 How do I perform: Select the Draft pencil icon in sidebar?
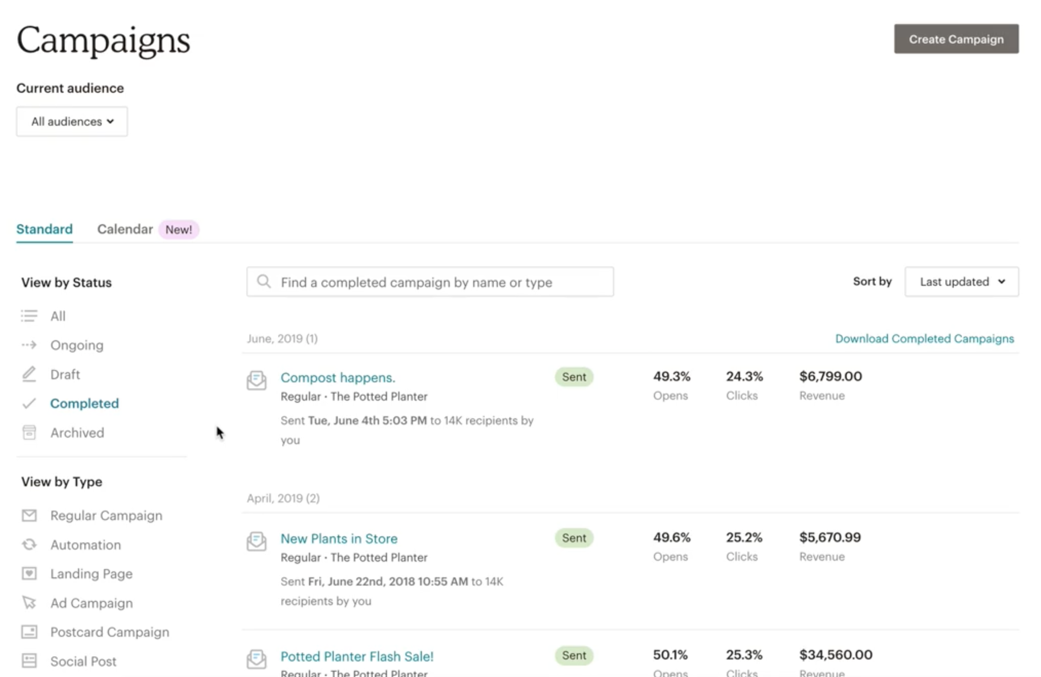29,374
